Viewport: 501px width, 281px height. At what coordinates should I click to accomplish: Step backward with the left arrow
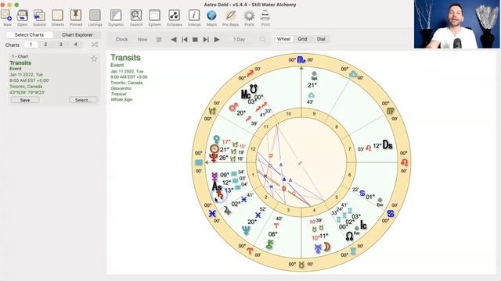pyautogui.click(x=174, y=40)
